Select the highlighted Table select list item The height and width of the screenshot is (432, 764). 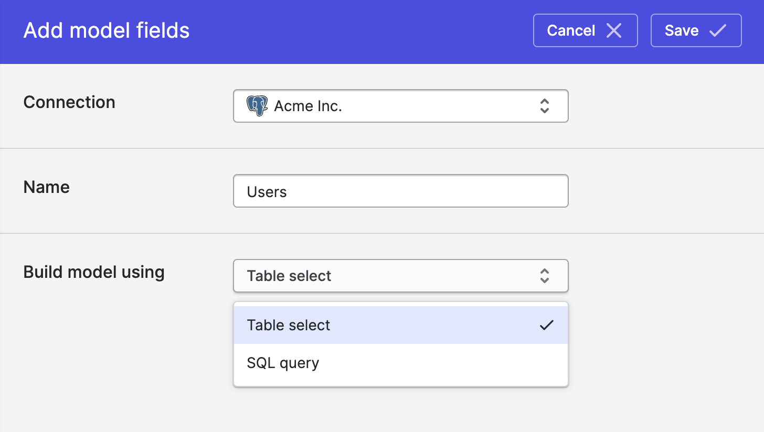pyautogui.click(x=400, y=325)
